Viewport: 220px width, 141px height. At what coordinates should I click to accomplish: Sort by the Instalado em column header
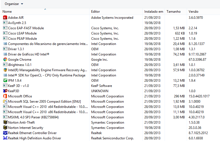coord(154,12)
